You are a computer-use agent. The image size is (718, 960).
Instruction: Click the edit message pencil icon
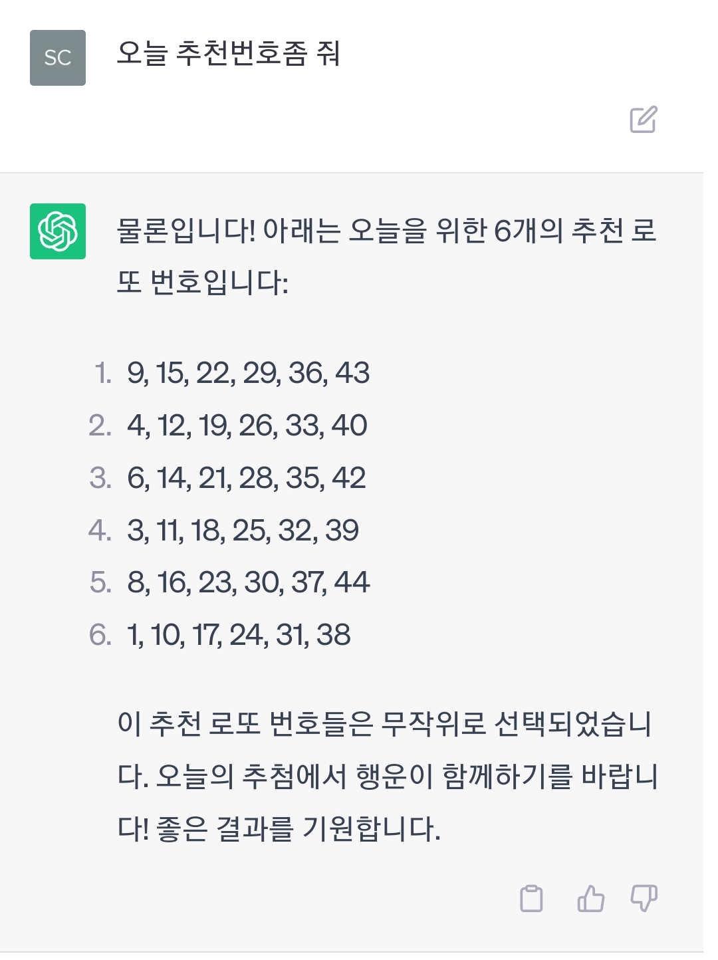pos(643,120)
